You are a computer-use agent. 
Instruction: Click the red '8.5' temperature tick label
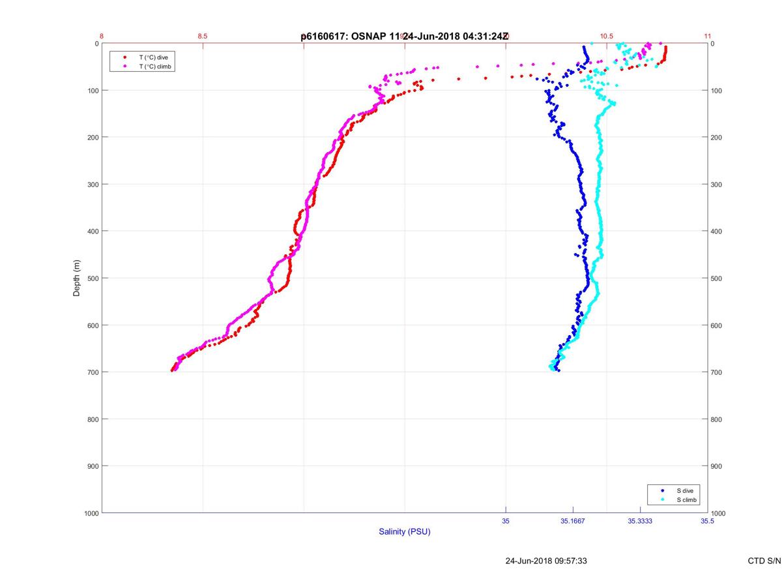[x=202, y=37]
